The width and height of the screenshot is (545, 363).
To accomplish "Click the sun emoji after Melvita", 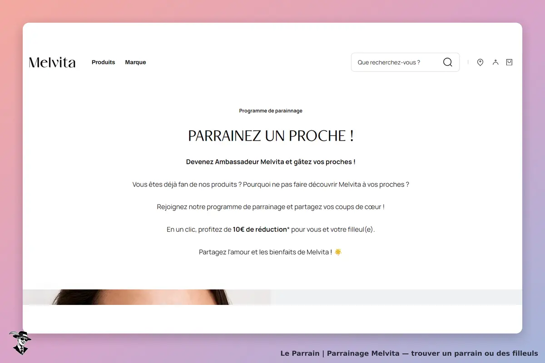I will 338,252.
